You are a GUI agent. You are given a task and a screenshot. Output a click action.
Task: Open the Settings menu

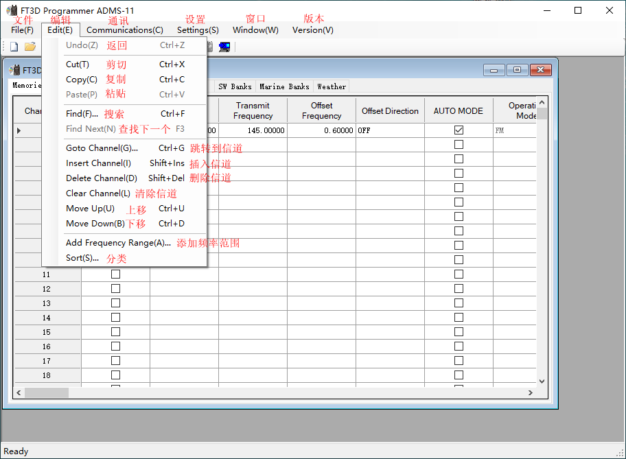tap(198, 30)
